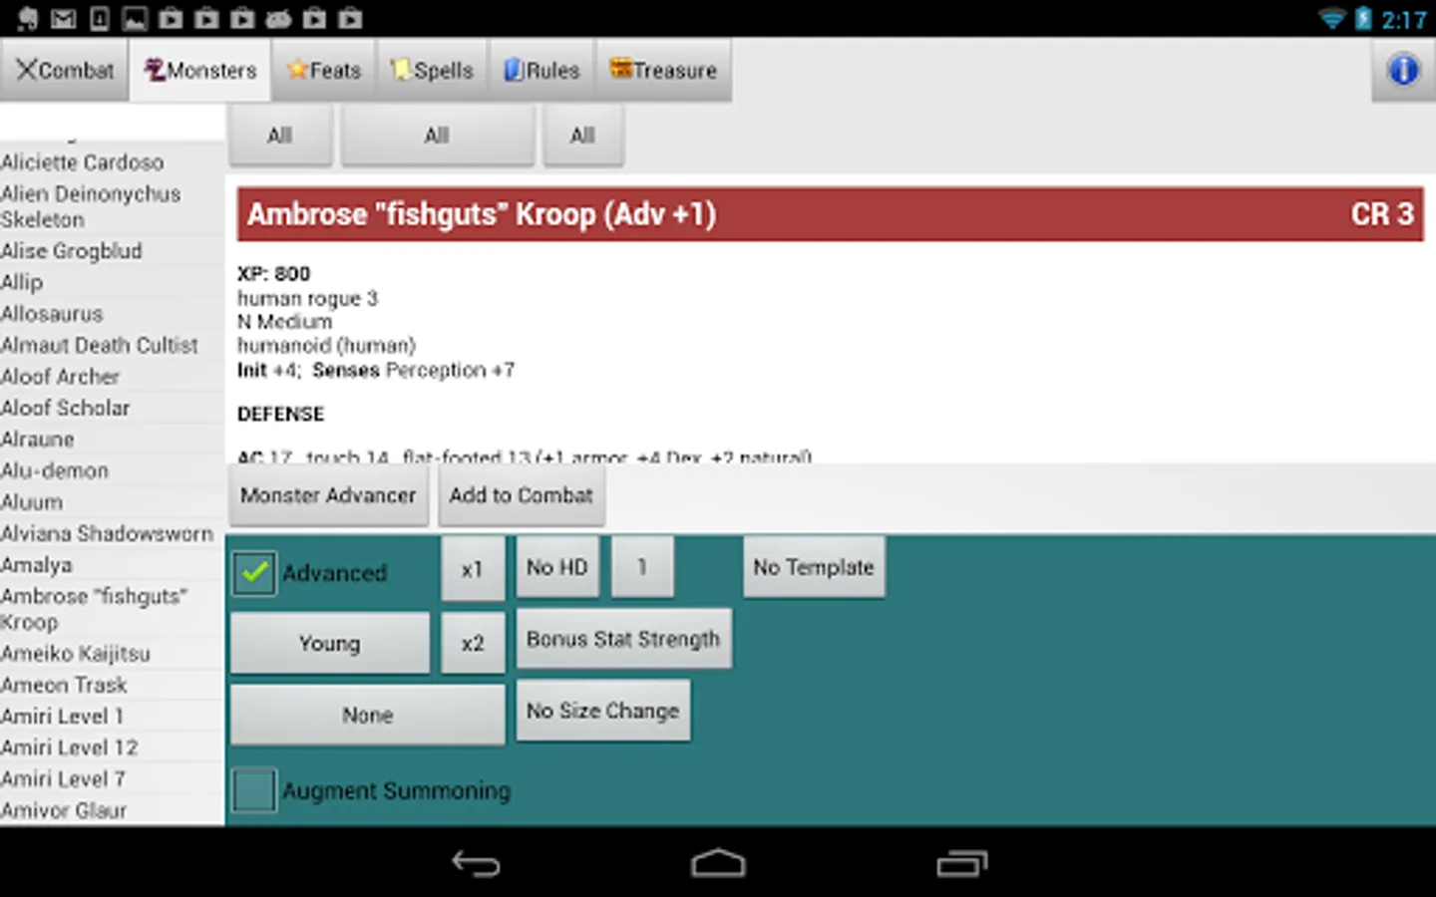Viewport: 1436px width, 897px height.
Task: Open the No Template selector
Action: (814, 566)
